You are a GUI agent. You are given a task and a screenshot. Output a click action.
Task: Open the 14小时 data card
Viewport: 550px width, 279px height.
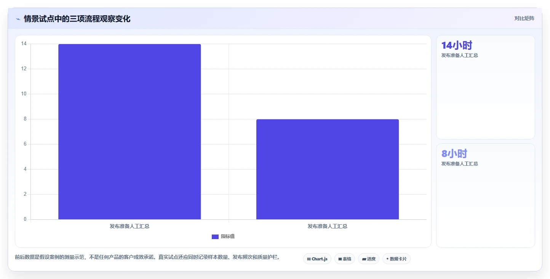point(485,87)
